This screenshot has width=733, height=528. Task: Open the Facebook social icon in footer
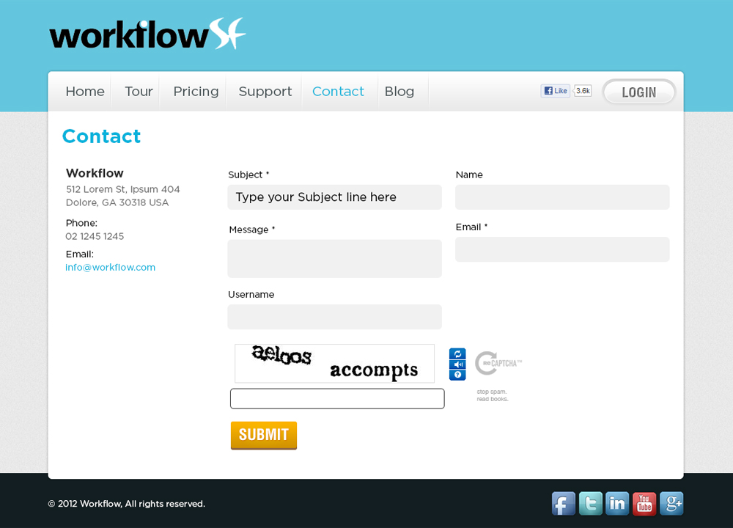563,504
